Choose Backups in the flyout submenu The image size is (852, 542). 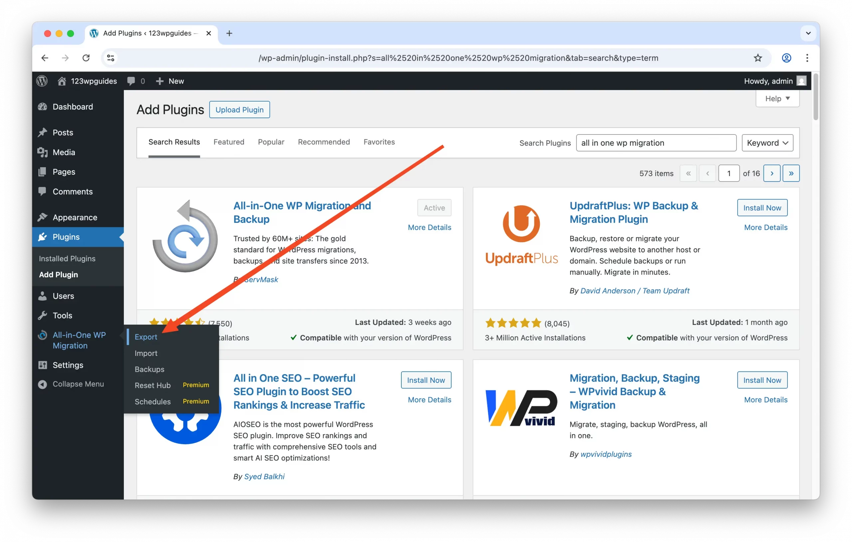149,369
